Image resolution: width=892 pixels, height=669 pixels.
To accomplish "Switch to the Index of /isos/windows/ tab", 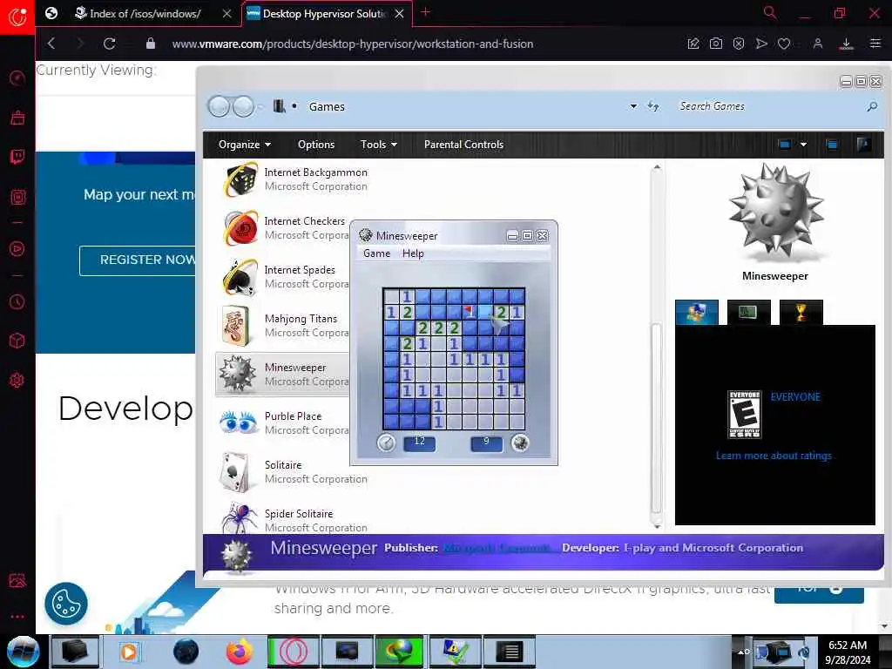I will click(145, 14).
